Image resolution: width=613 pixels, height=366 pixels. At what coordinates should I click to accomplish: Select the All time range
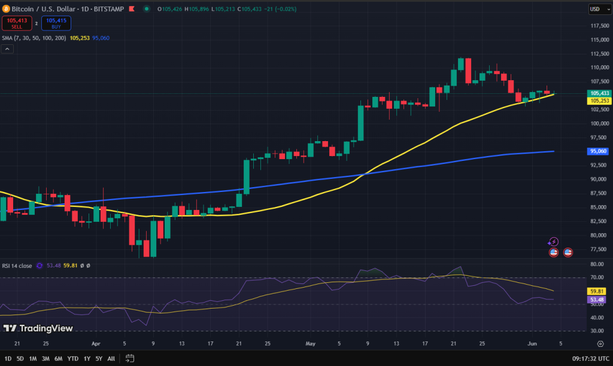click(111, 358)
